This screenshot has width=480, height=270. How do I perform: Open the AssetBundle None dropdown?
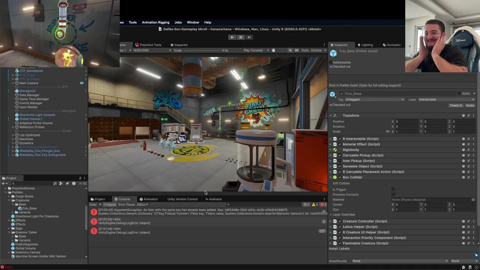click(x=400, y=261)
